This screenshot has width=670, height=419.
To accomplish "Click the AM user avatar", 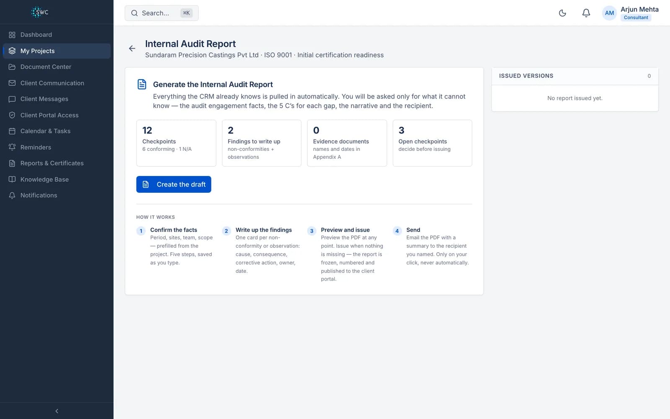I will 609,13.
